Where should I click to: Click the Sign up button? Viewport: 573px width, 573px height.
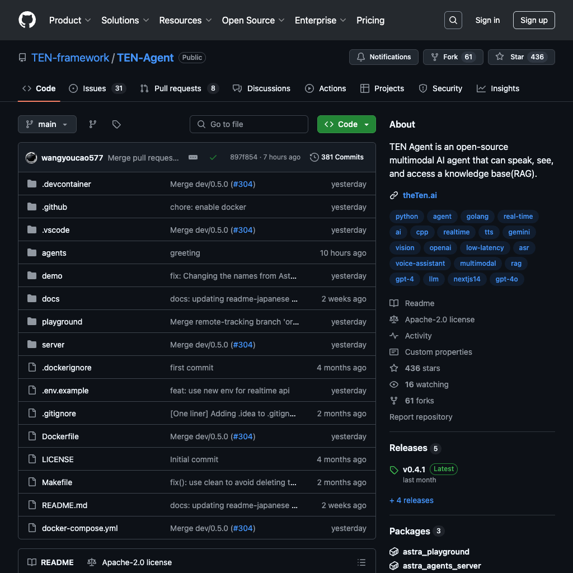click(x=533, y=20)
